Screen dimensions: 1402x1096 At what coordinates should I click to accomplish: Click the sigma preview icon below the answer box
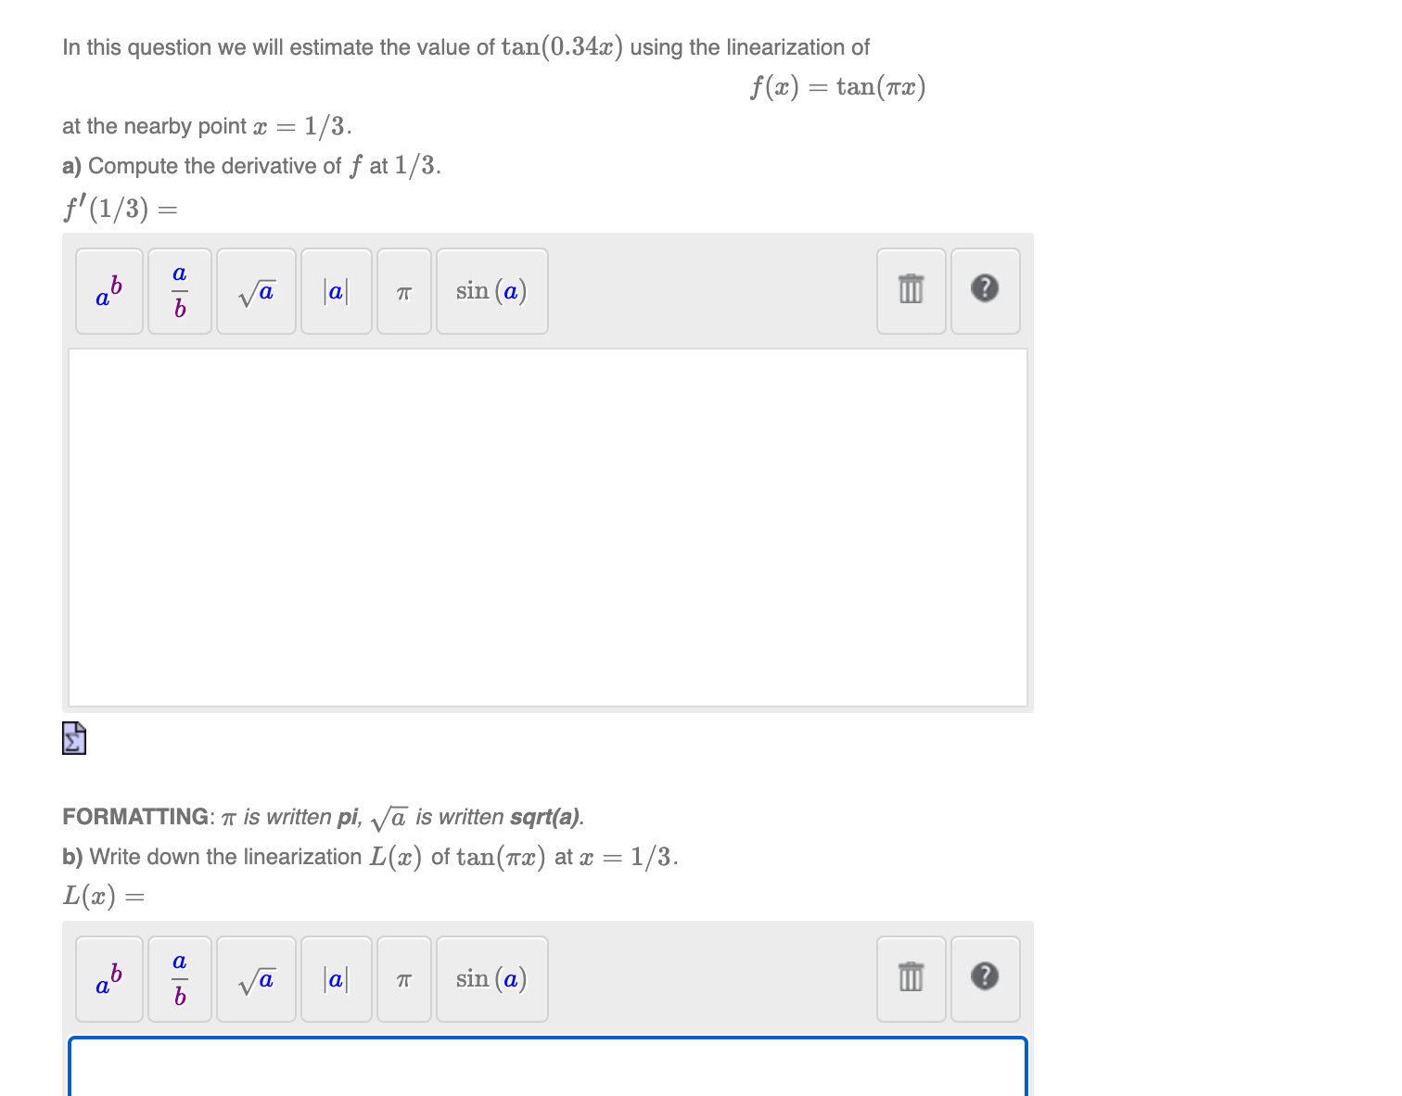point(73,739)
